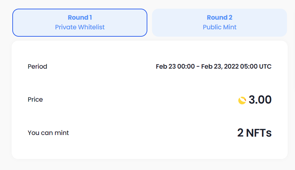Click the UTC timezone text
Screen dimensions: 295x170
tap(265, 66)
